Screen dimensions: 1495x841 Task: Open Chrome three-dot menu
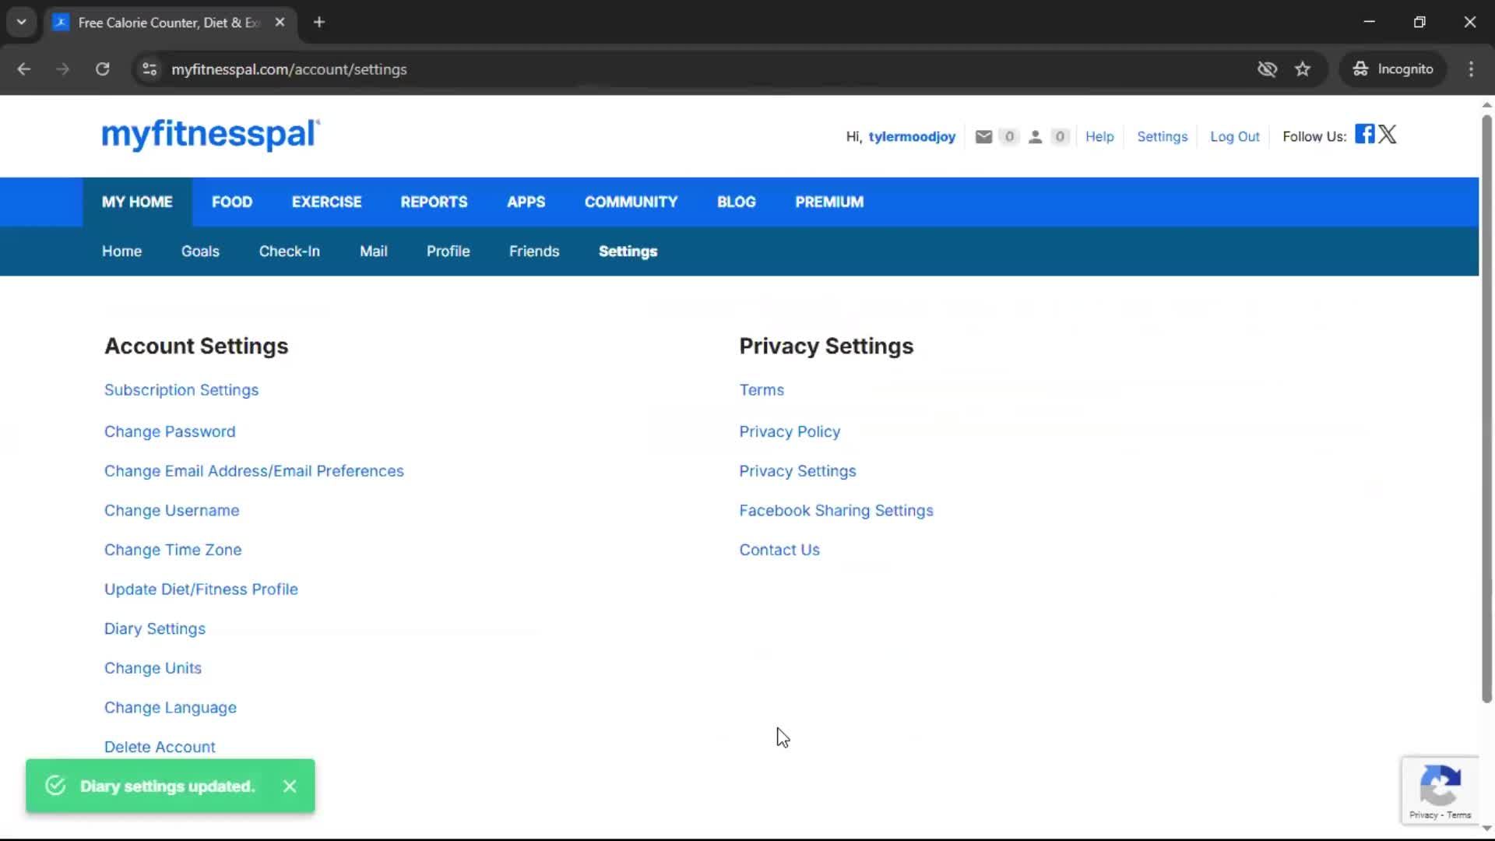[1471, 69]
